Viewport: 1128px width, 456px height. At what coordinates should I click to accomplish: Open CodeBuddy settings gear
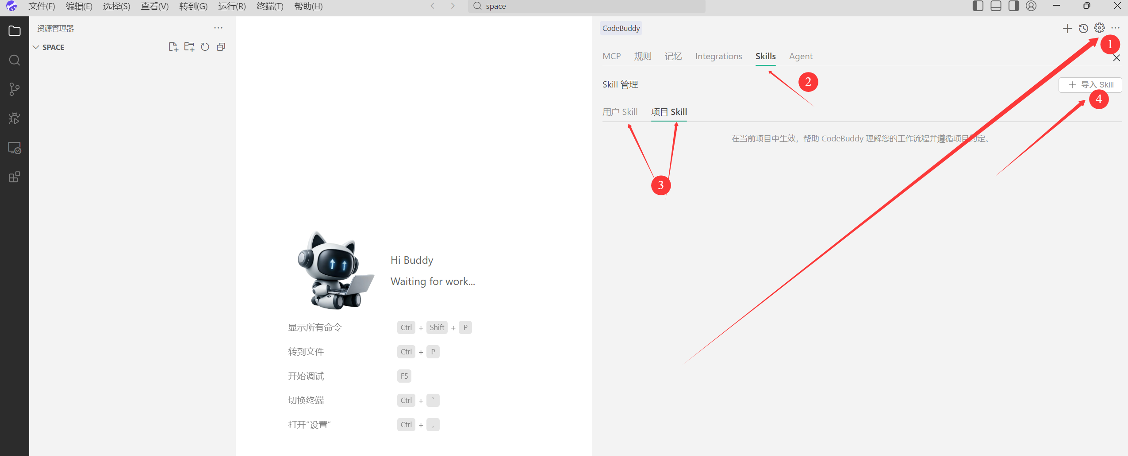1099,28
